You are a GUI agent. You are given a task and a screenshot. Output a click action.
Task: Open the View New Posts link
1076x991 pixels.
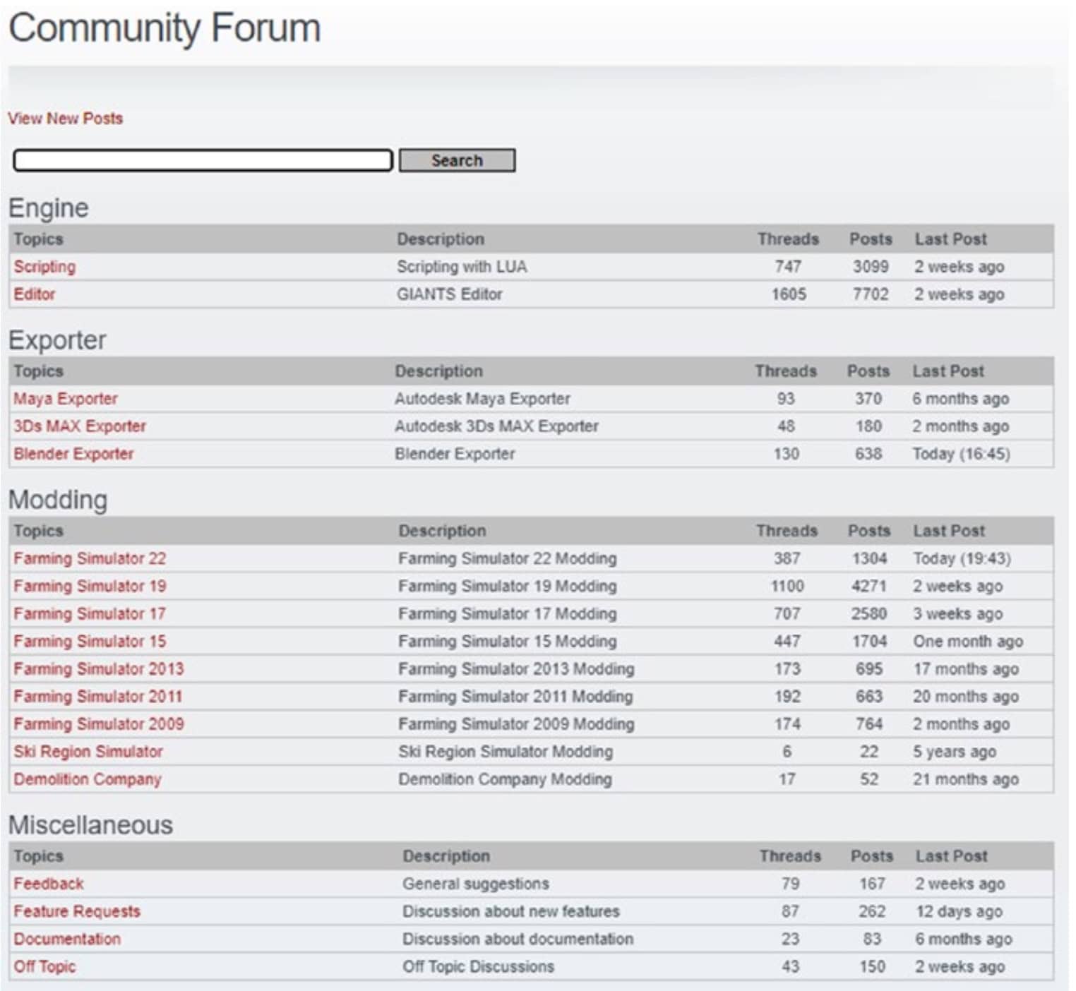pyautogui.click(x=65, y=119)
